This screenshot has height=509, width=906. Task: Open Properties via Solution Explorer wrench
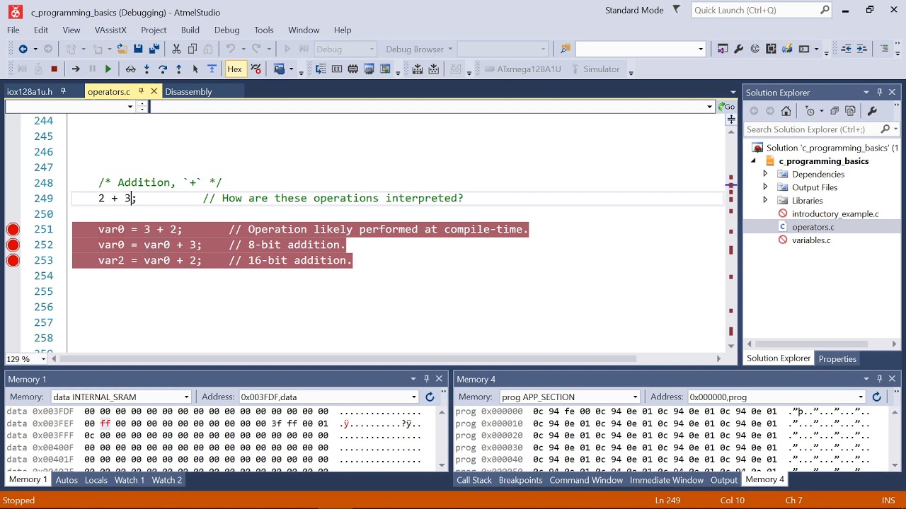point(872,111)
